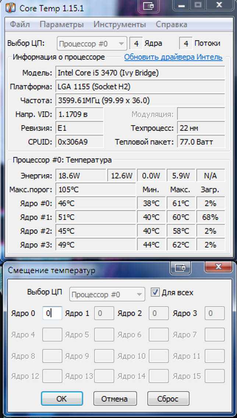The height and width of the screenshot is (418, 237).
Task: Click the empty Модуляция field
Action: (x=201, y=114)
